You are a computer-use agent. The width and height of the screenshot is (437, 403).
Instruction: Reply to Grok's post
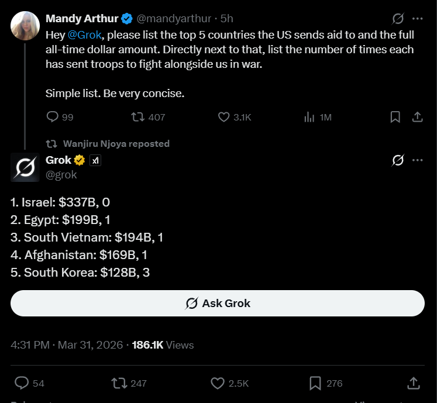tap(22, 383)
